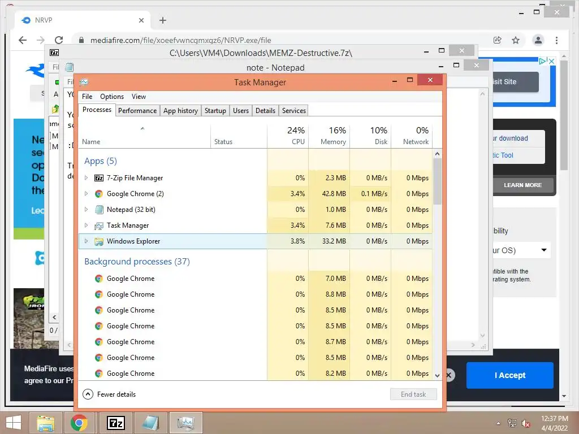Close the NRVP browser tab
579x434 pixels.
coord(141,20)
